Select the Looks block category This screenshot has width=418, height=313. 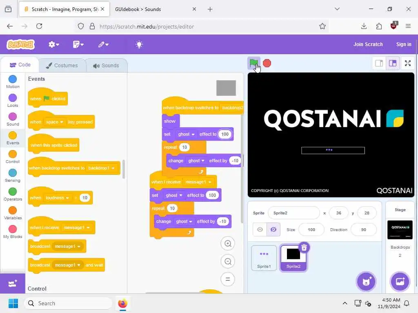coord(13,101)
